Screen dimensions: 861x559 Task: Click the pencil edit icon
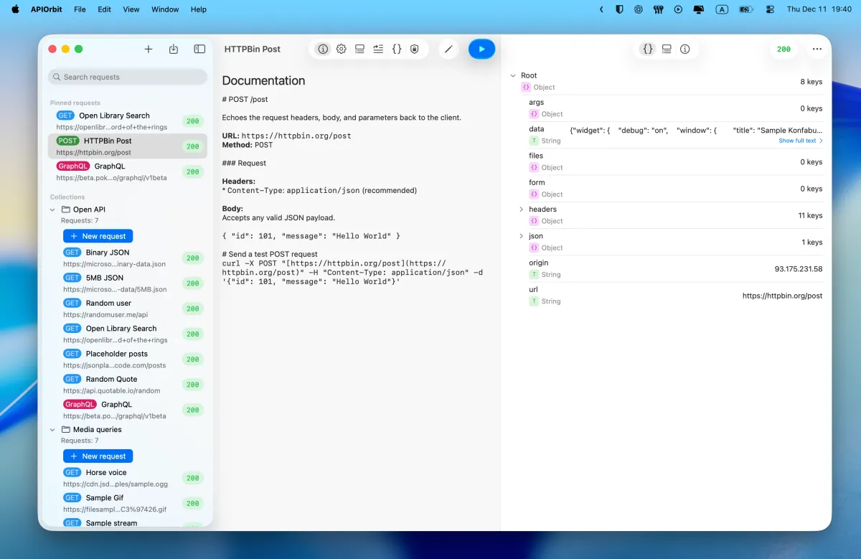tap(448, 49)
